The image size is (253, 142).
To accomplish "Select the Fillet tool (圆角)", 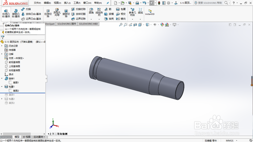I will click(x=91, y=11).
